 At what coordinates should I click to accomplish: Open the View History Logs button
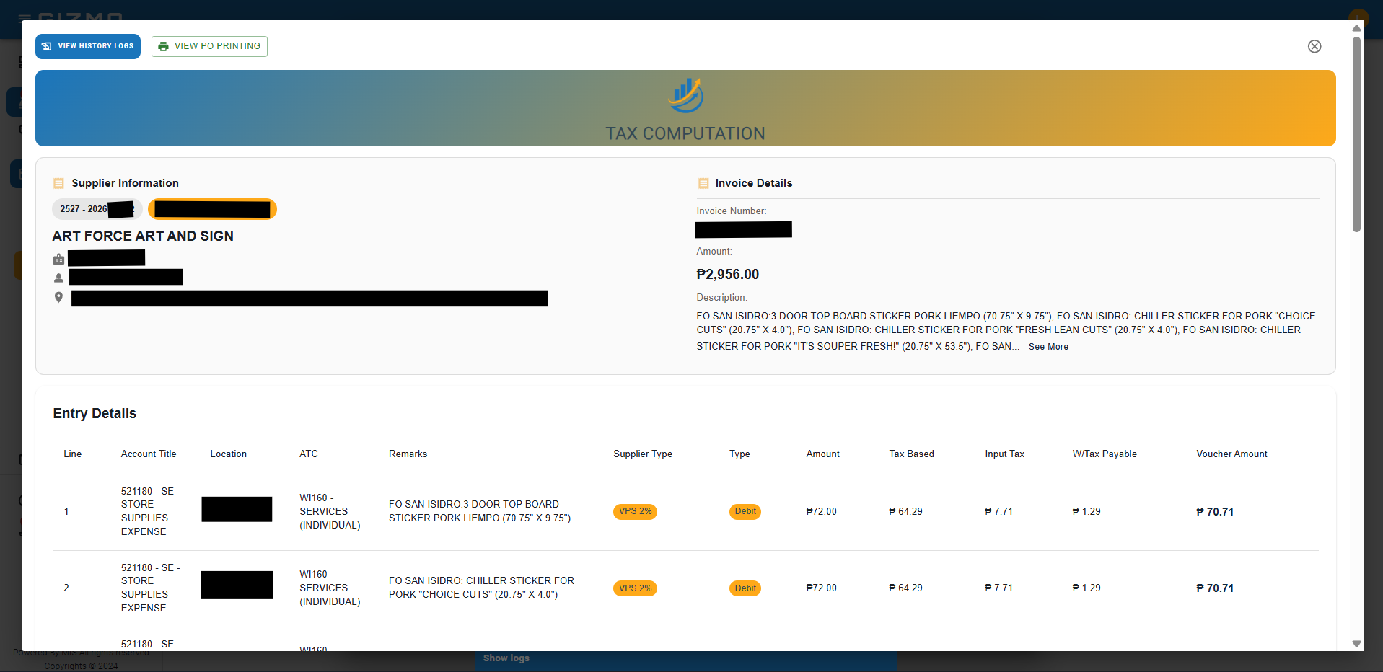point(88,46)
